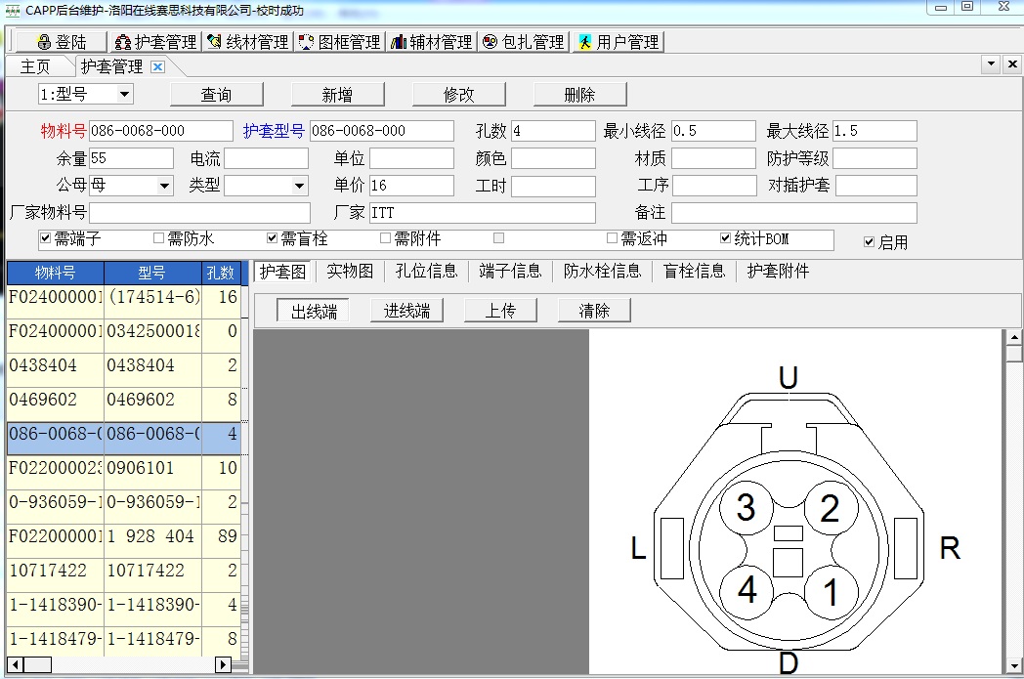Toggle the 需返冲 checkbox
1024x679 pixels.
coord(612,238)
